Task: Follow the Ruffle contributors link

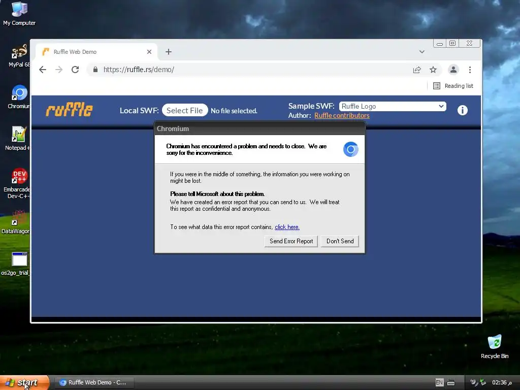Action: pos(342,115)
